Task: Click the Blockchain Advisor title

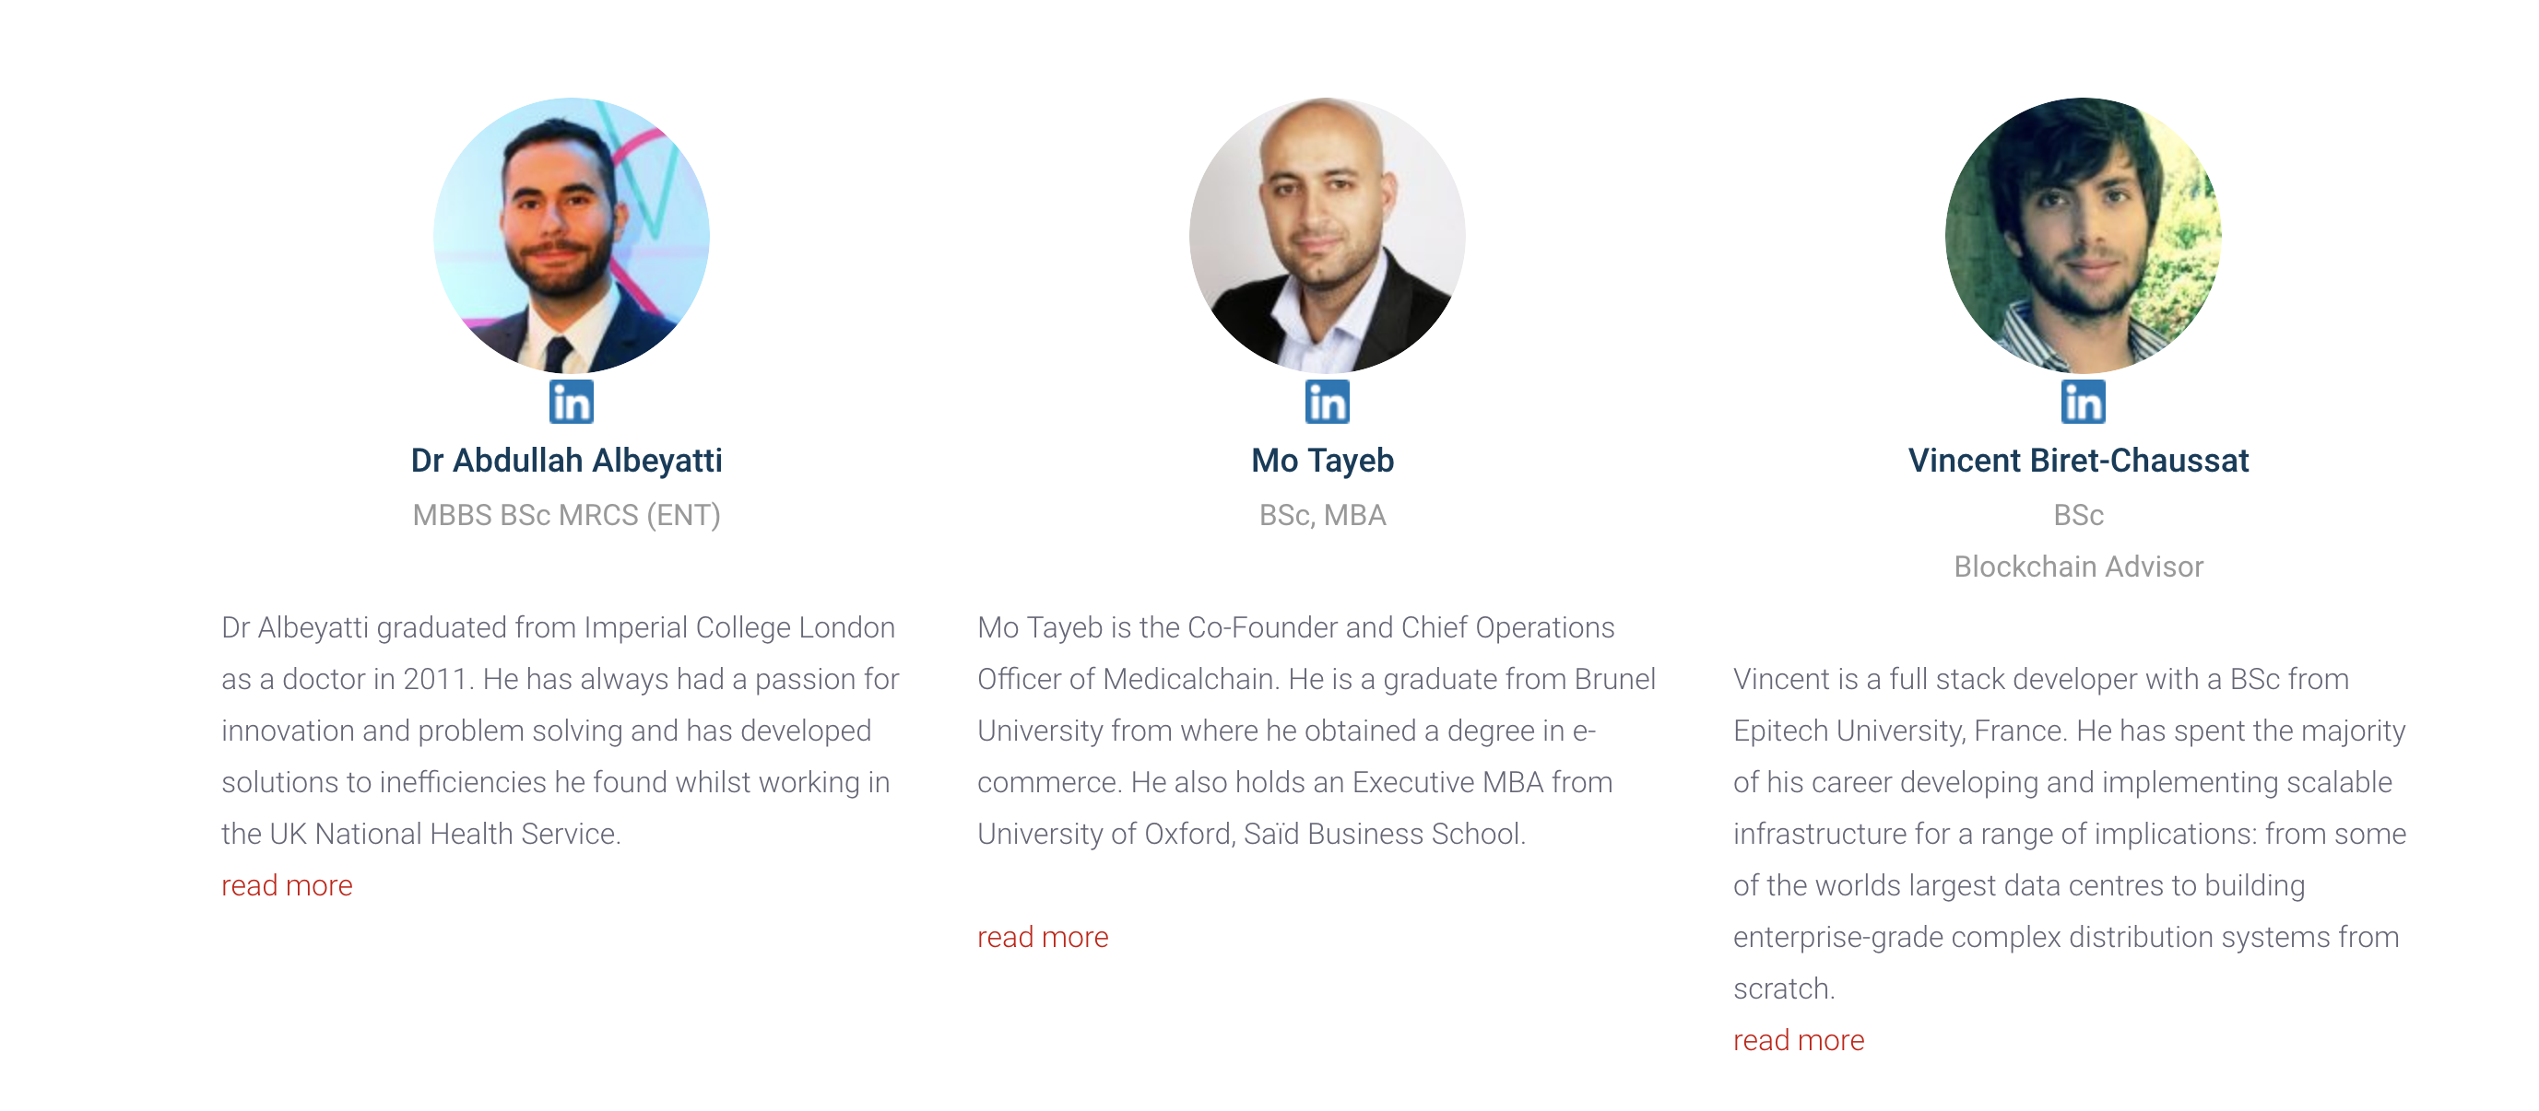Action: [x=2079, y=567]
